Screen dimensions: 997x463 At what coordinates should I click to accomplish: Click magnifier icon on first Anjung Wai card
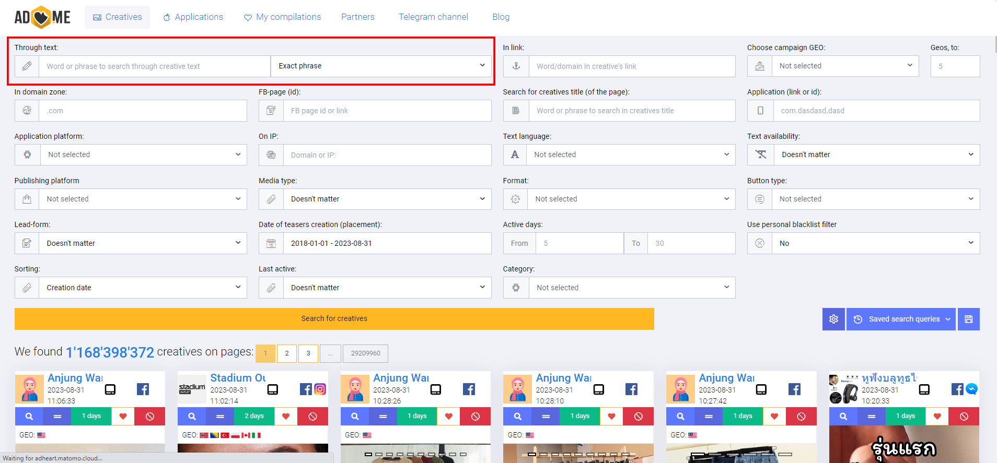(x=29, y=416)
